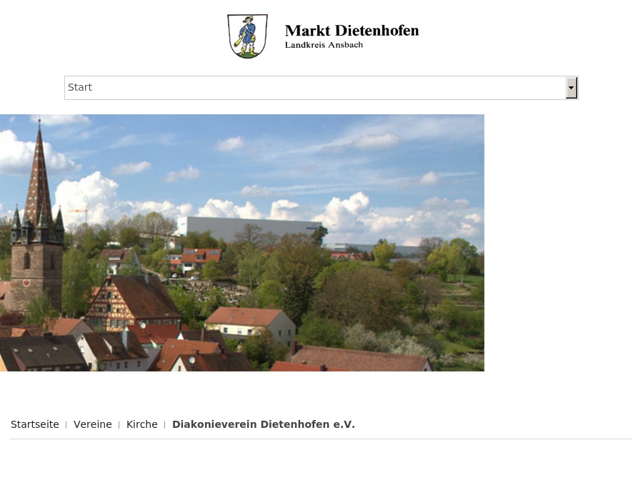The image size is (643, 500).
Task: Click the "Landkreis Ansbach" text in the header
Action: click(324, 44)
